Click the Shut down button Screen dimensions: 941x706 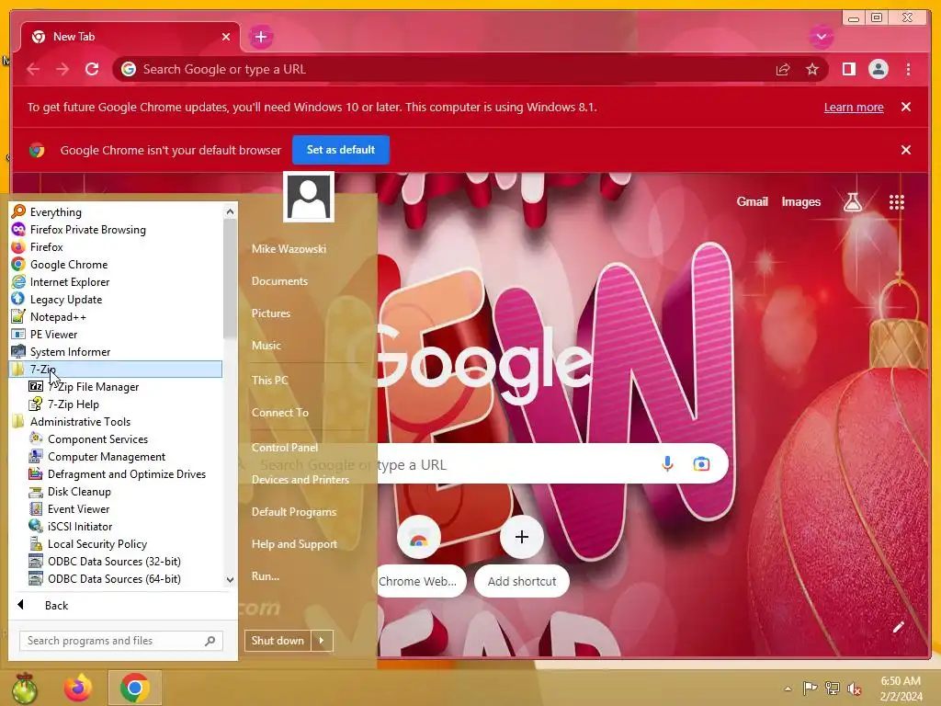[x=278, y=641]
